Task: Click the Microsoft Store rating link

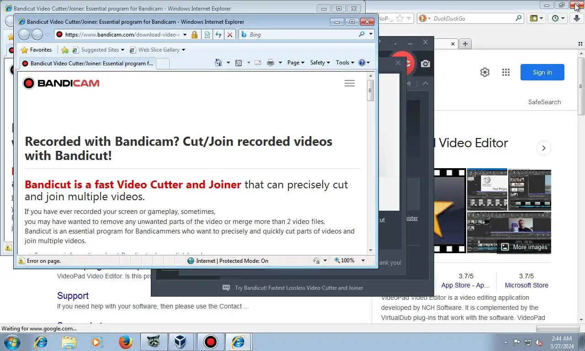Action: (x=526, y=285)
